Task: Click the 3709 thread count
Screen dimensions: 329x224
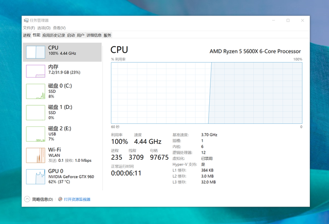Action: pos(136,157)
